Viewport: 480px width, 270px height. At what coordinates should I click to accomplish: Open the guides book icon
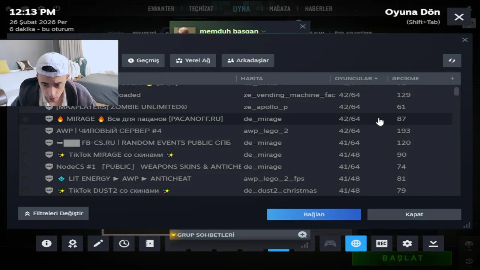pyautogui.click(x=150, y=243)
